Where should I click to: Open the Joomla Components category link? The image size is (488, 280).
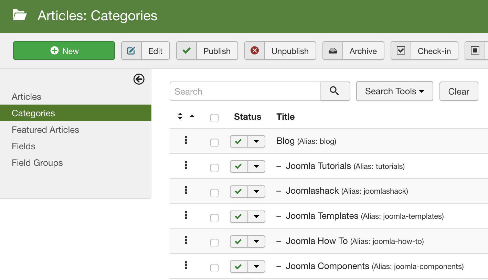[328, 266]
